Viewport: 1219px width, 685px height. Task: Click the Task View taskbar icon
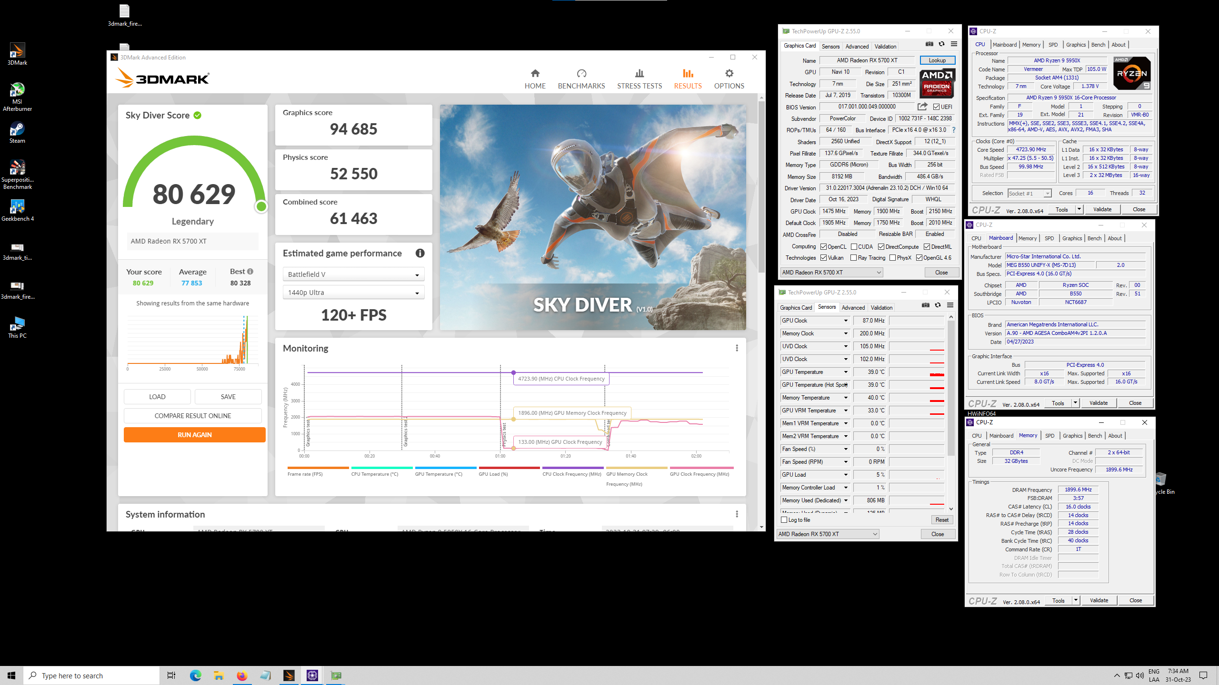(171, 675)
